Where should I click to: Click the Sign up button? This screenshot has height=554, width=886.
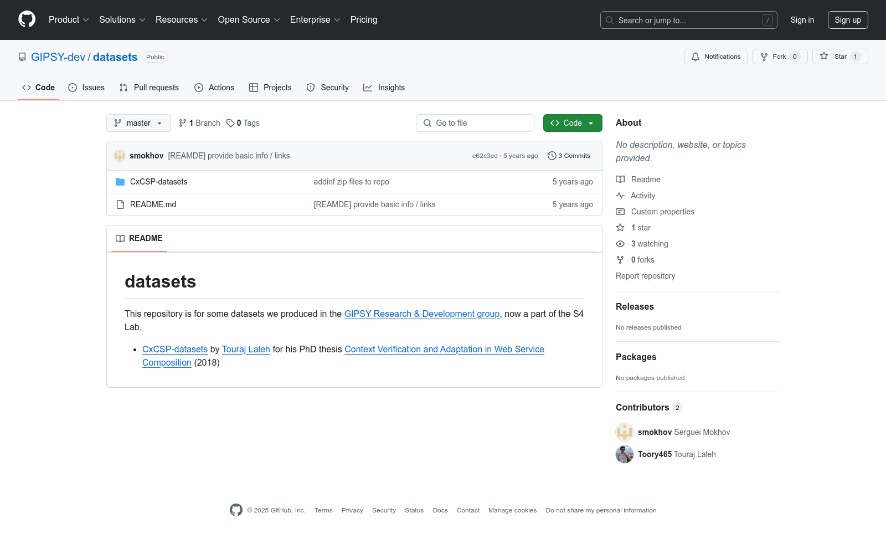point(848,20)
